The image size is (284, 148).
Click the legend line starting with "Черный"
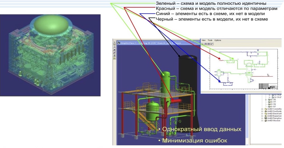tap(212, 19)
